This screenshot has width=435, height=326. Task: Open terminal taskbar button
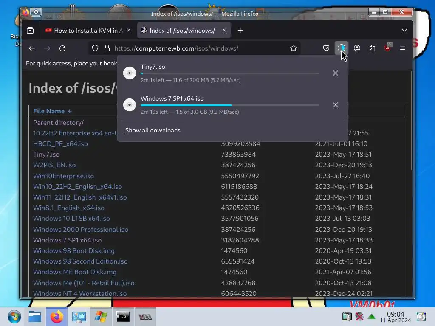[x=123, y=317]
